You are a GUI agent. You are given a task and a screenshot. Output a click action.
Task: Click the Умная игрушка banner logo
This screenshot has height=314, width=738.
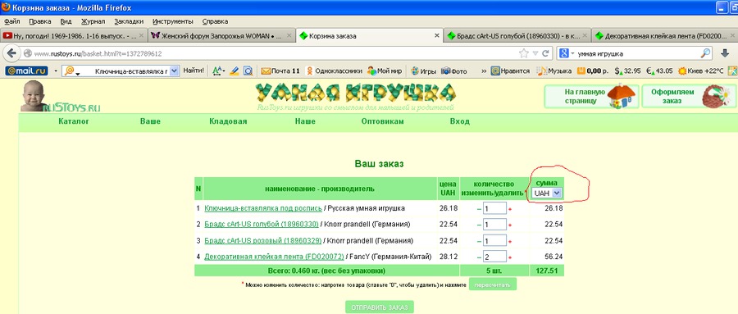click(x=355, y=96)
